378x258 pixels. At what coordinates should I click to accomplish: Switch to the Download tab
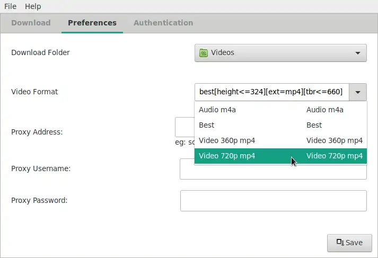31,23
